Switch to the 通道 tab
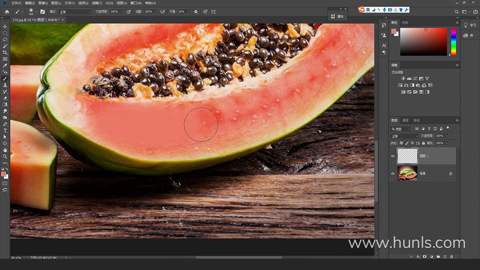The height and width of the screenshot is (270, 480). (405, 120)
